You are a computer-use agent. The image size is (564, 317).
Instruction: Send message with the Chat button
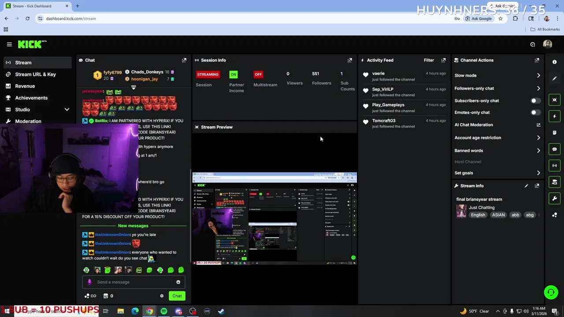[x=177, y=296]
